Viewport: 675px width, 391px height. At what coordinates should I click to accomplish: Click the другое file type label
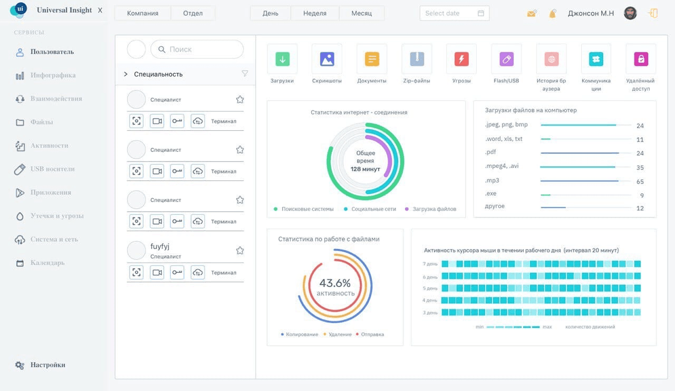tap(495, 206)
